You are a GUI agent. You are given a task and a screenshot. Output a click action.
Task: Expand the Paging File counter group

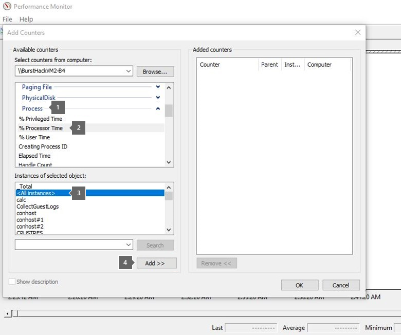click(x=158, y=87)
